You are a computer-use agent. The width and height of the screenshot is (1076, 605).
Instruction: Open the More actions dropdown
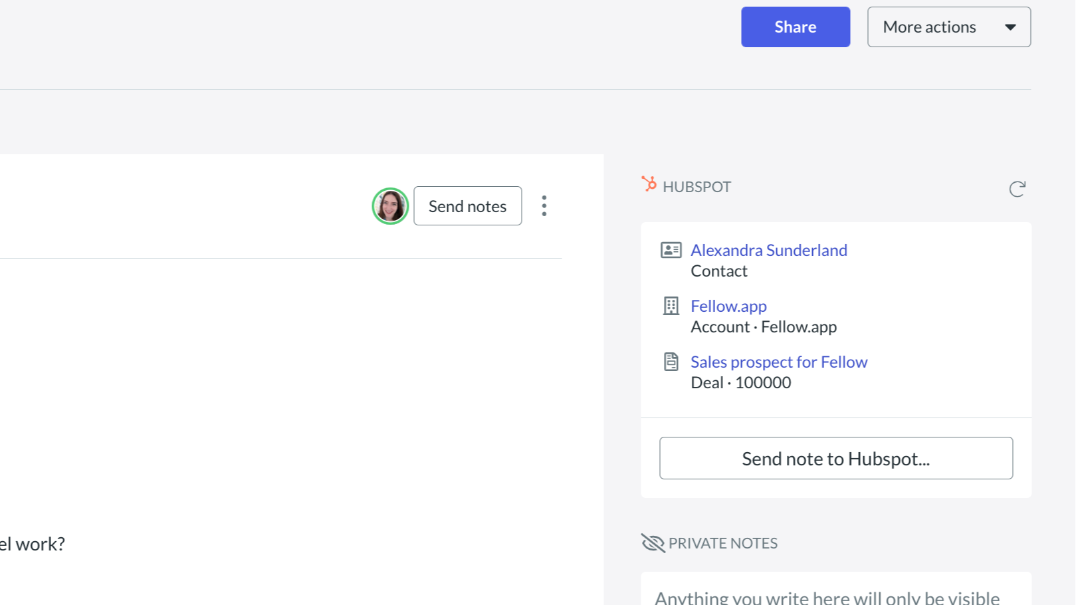click(948, 27)
